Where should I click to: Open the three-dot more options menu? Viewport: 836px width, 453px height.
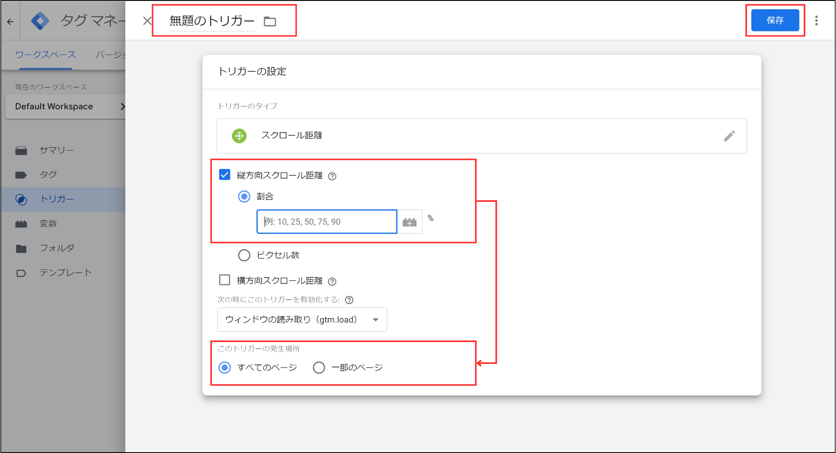(816, 21)
